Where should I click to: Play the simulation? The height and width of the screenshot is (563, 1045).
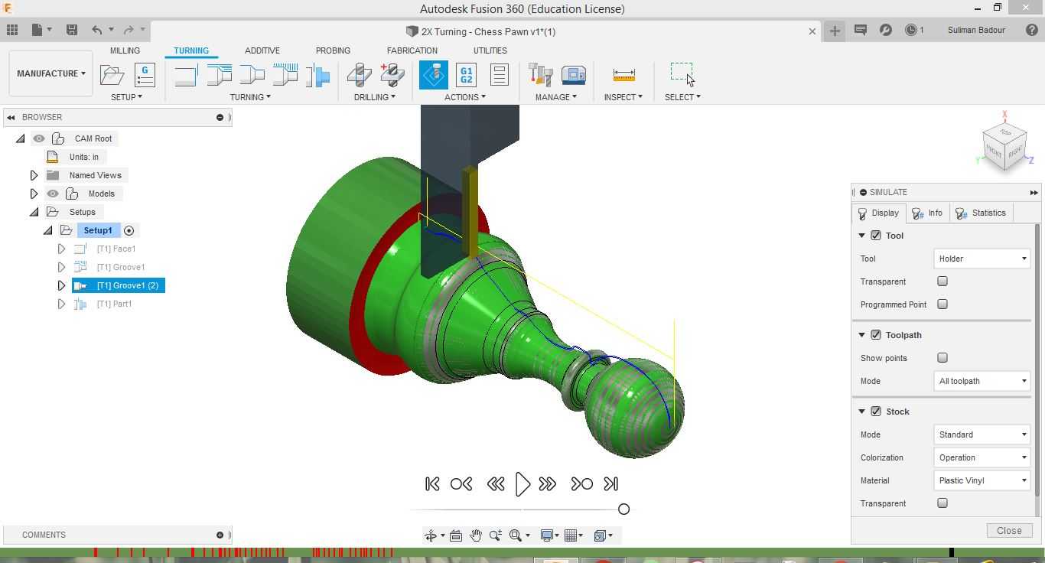click(522, 484)
